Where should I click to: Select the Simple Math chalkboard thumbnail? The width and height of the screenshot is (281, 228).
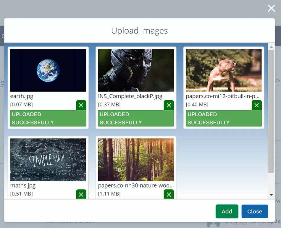click(x=48, y=160)
